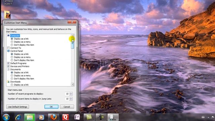Open the journal notepad icon on taskbar
Screen dimensions: 215x121
(x=77, y=117)
